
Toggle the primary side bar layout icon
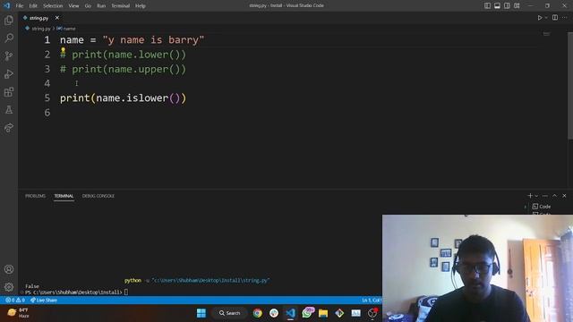[x=487, y=5]
